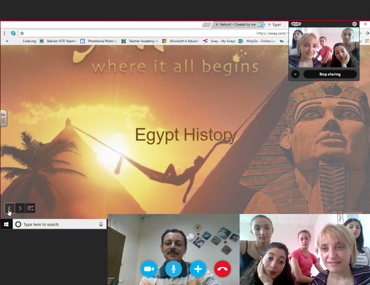The height and width of the screenshot is (285, 370).
Task: Click the Type here to search box
Action: pos(60,224)
